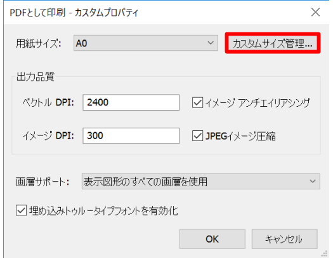Click the 用紙サイズ: label
The height and width of the screenshot is (258, 333).
coord(39,44)
